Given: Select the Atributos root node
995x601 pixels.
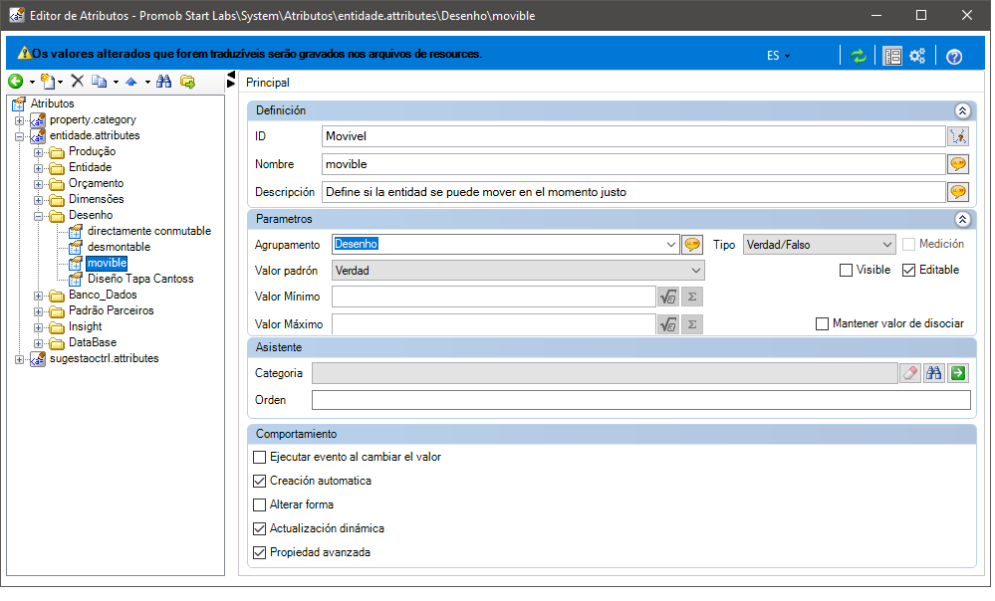Looking at the screenshot, I should (52, 103).
